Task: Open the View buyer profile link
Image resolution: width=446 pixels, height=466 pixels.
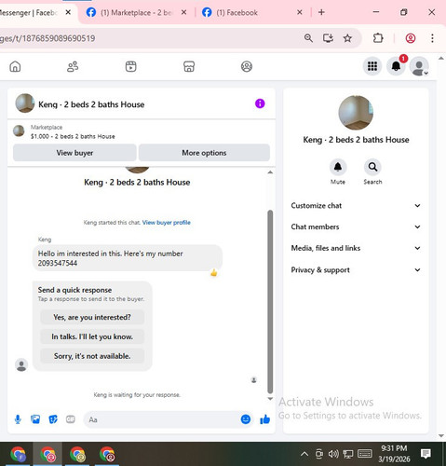Action: click(x=167, y=223)
